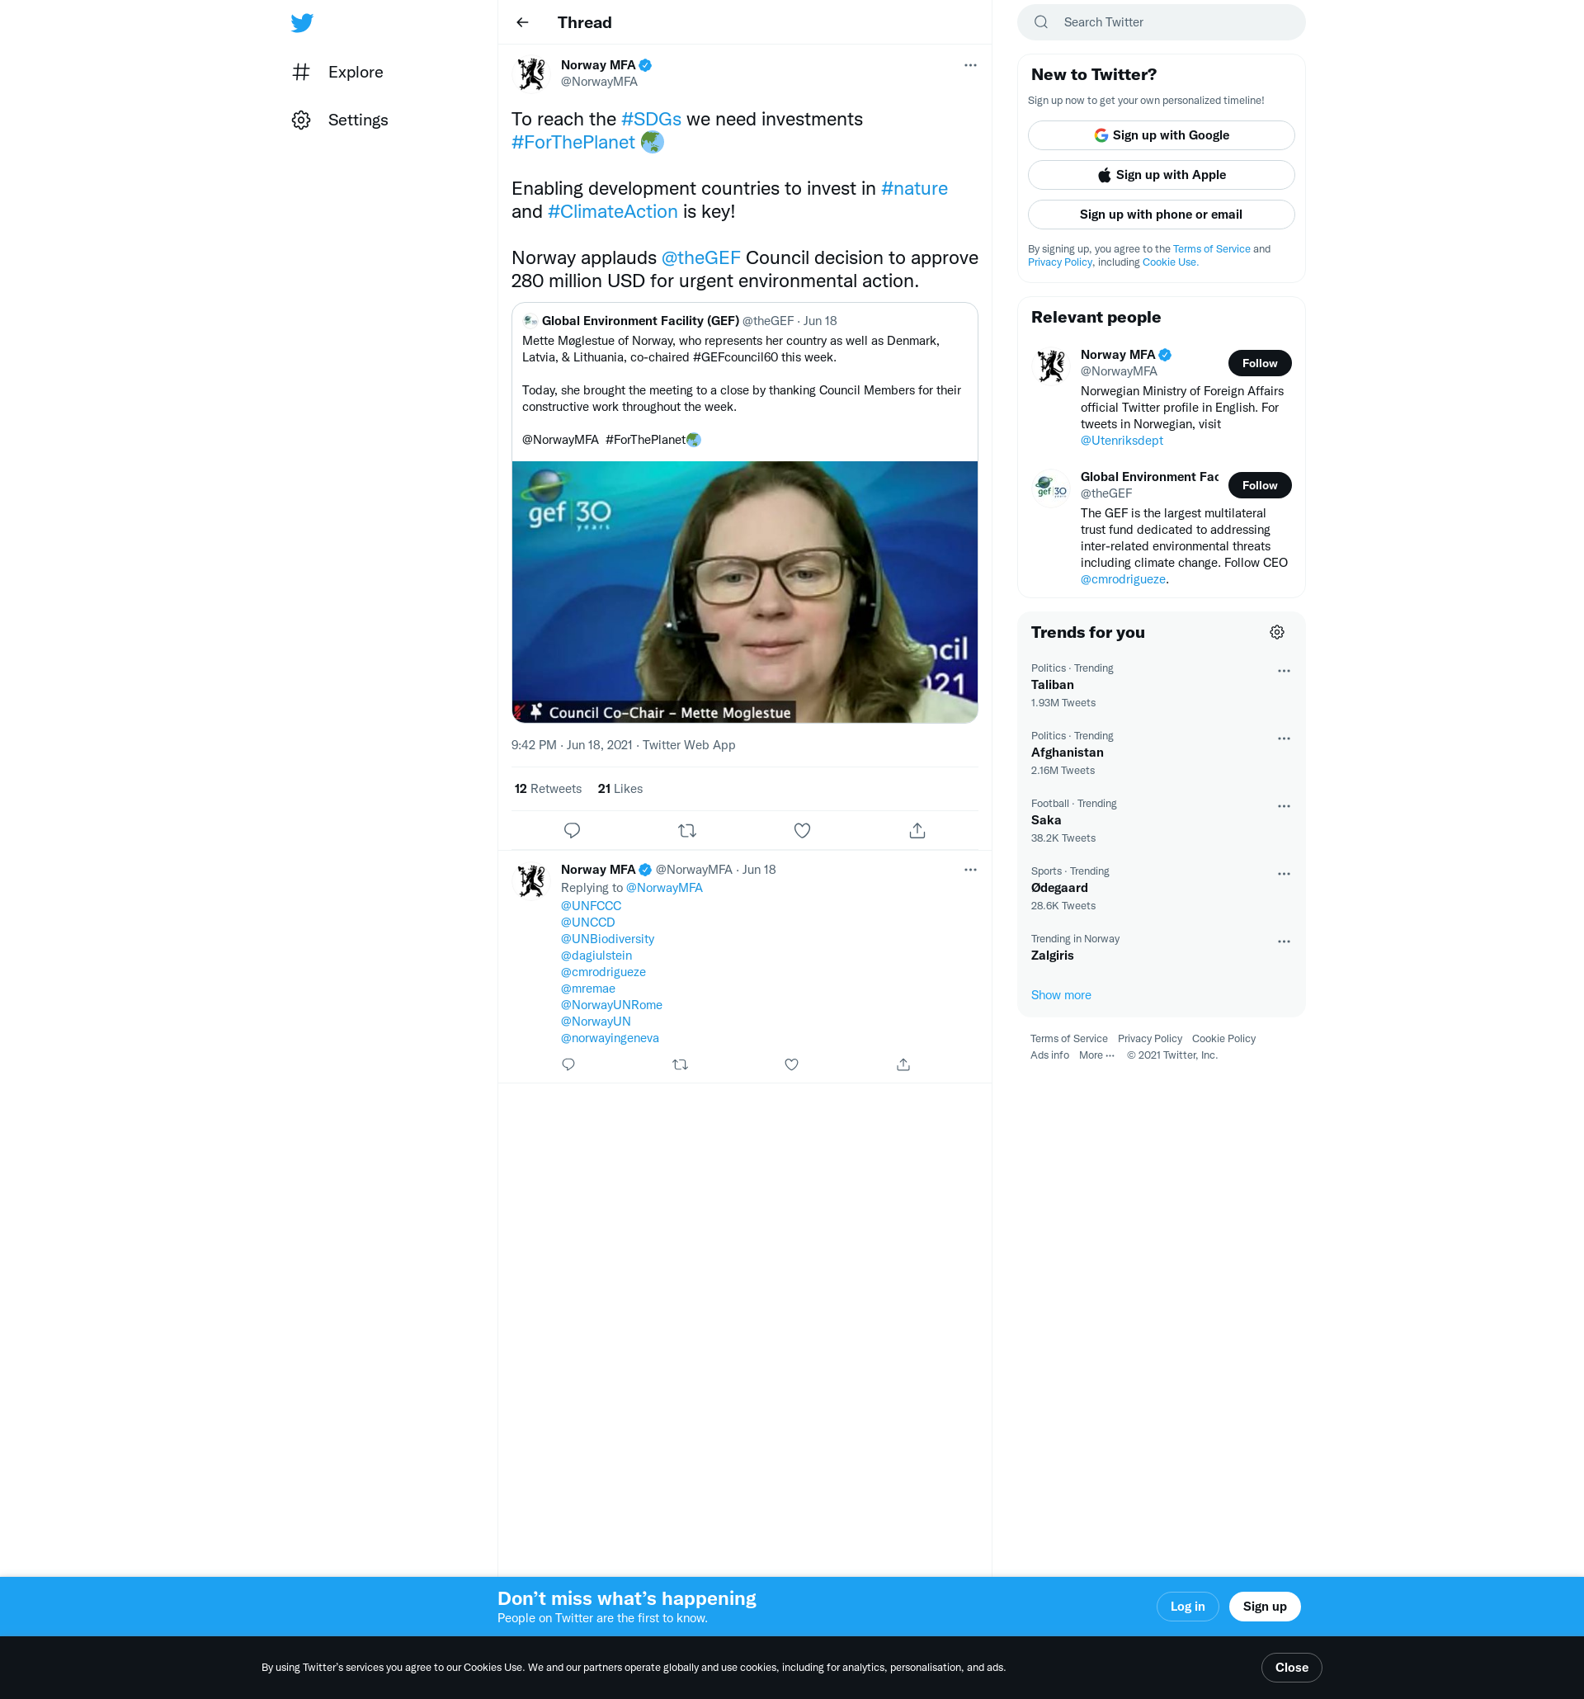This screenshot has width=1584, height=1699.
Task: Click Show more under trends
Action: click(x=1060, y=996)
